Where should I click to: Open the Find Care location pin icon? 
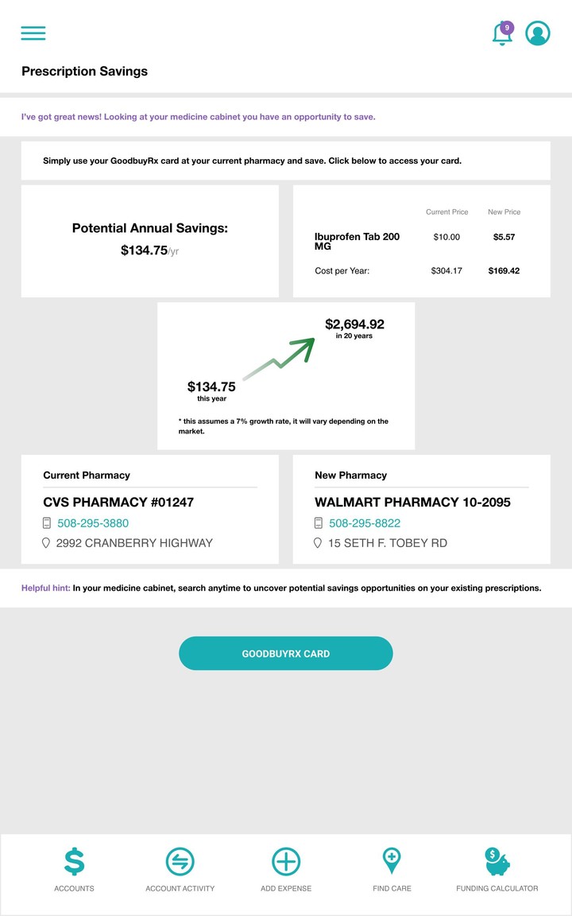point(392,860)
